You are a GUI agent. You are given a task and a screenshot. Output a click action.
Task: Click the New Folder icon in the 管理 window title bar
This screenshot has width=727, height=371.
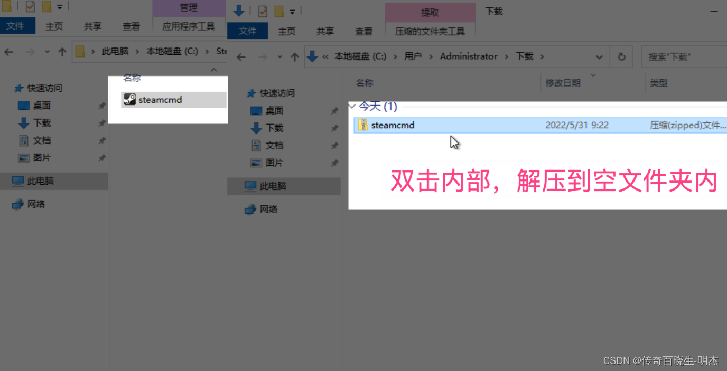point(46,7)
